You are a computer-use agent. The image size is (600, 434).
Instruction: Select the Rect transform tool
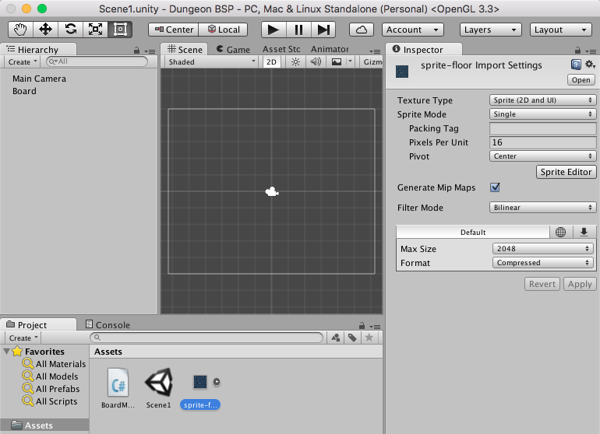pyautogui.click(x=120, y=30)
